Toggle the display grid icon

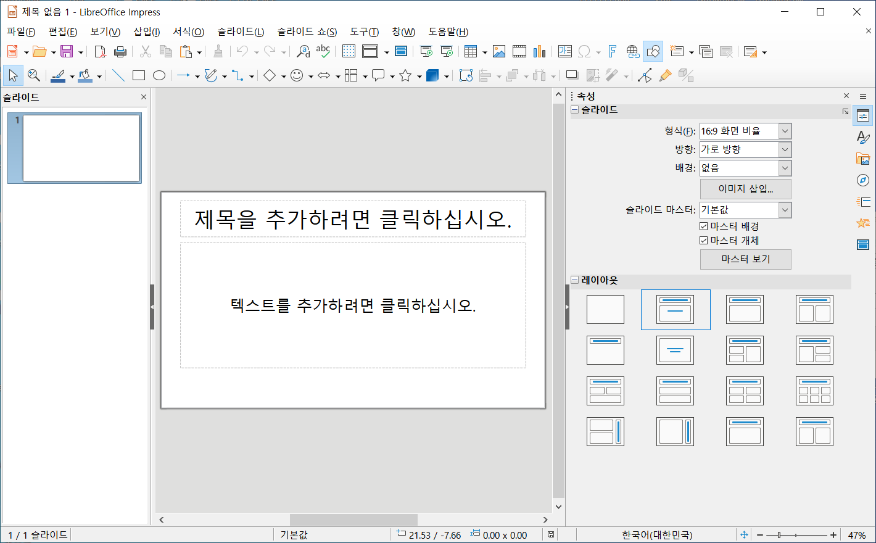tap(349, 52)
